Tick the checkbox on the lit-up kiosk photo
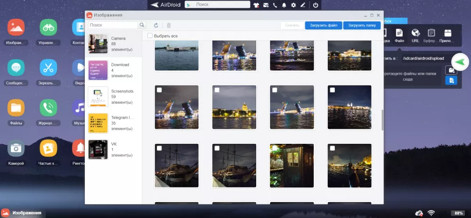Viewport: 471px width, 218px height. 274,148
